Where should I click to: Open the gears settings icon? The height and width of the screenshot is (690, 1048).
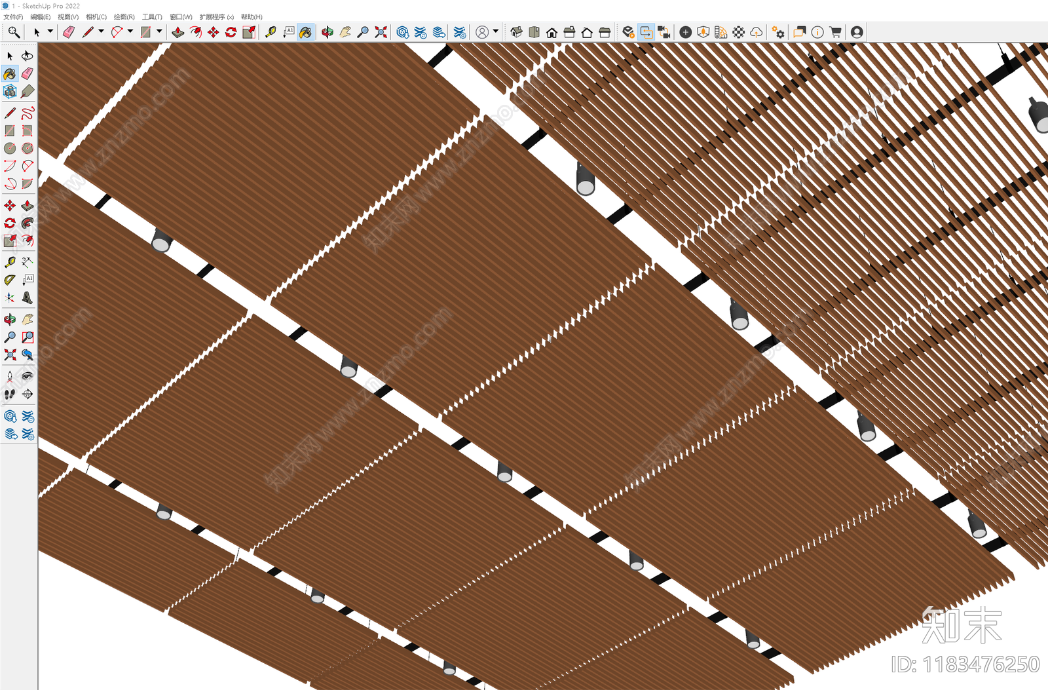pos(778,31)
